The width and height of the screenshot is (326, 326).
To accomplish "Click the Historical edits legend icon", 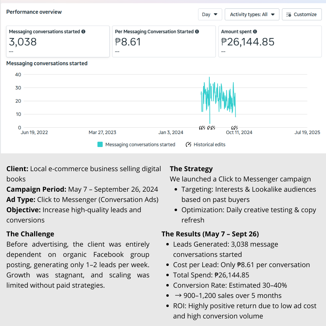I will (189, 145).
